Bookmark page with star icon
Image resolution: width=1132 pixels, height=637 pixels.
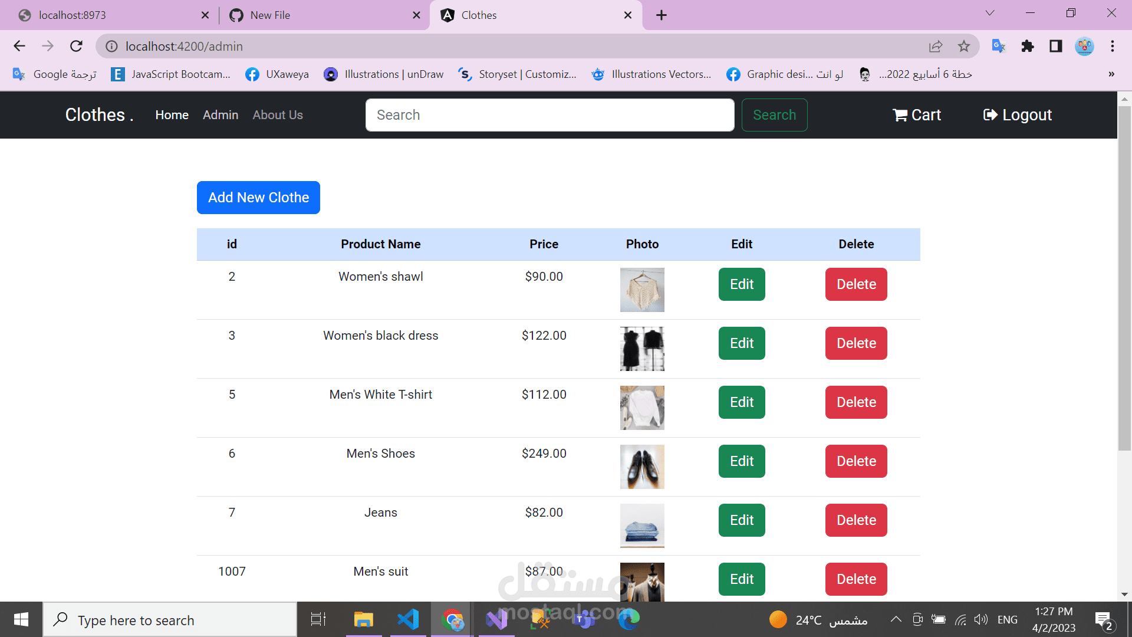tap(963, 46)
